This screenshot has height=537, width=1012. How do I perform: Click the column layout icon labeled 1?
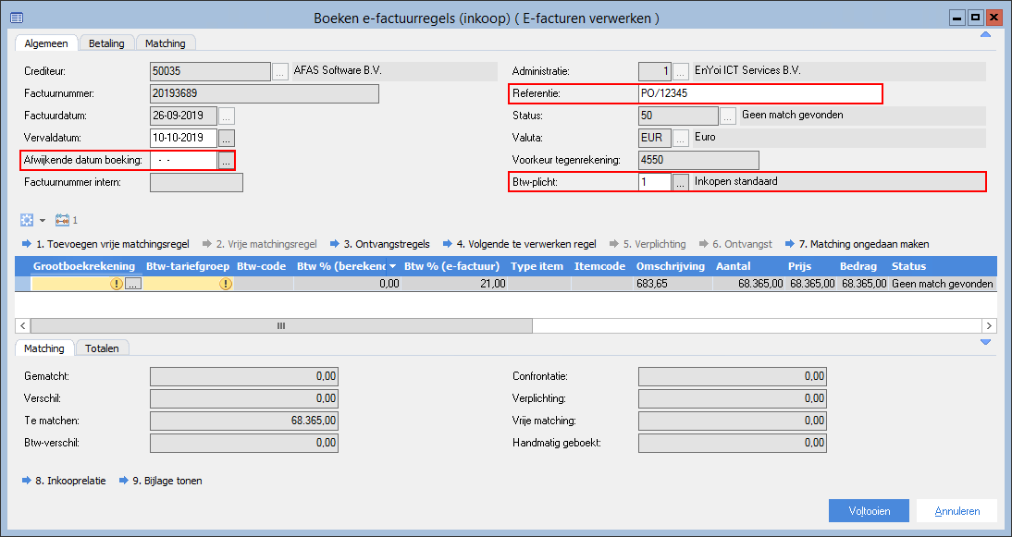tap(66, 220)
